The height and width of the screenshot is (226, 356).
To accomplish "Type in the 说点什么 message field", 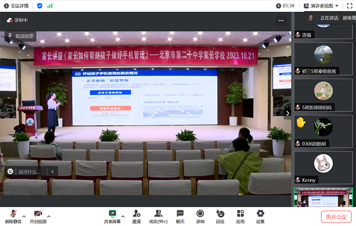I will click(29, 172).
